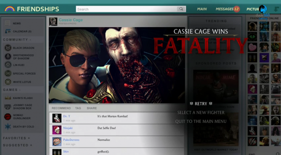Click PakoStevens' troll face avatar
Viewport: 281px width, 155px height.
coord(57,142)
